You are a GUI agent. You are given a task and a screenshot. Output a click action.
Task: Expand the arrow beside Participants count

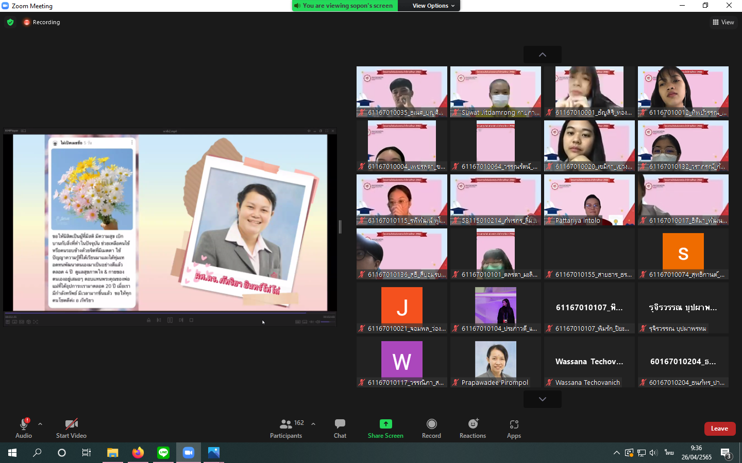pyautogui.click(x=313, y=424)
